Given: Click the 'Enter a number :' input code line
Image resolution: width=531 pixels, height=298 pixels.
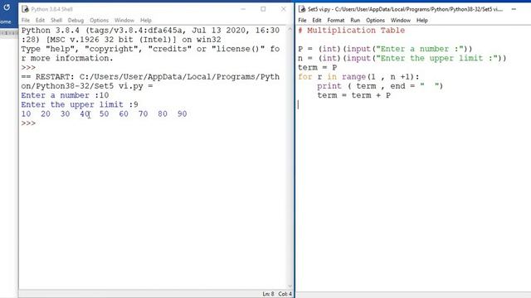Looking at the screenshot, I should 385,49.
